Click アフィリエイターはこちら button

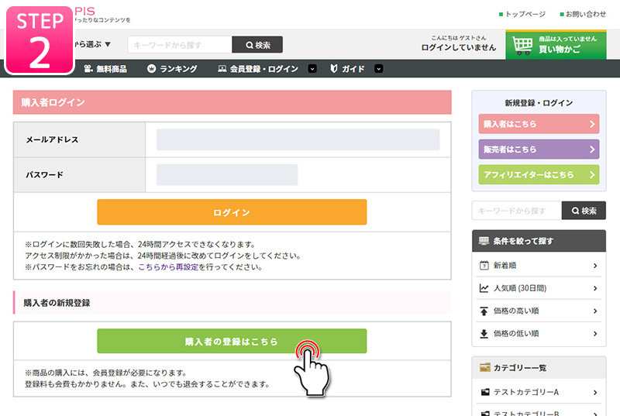click(x=539, y=174)
